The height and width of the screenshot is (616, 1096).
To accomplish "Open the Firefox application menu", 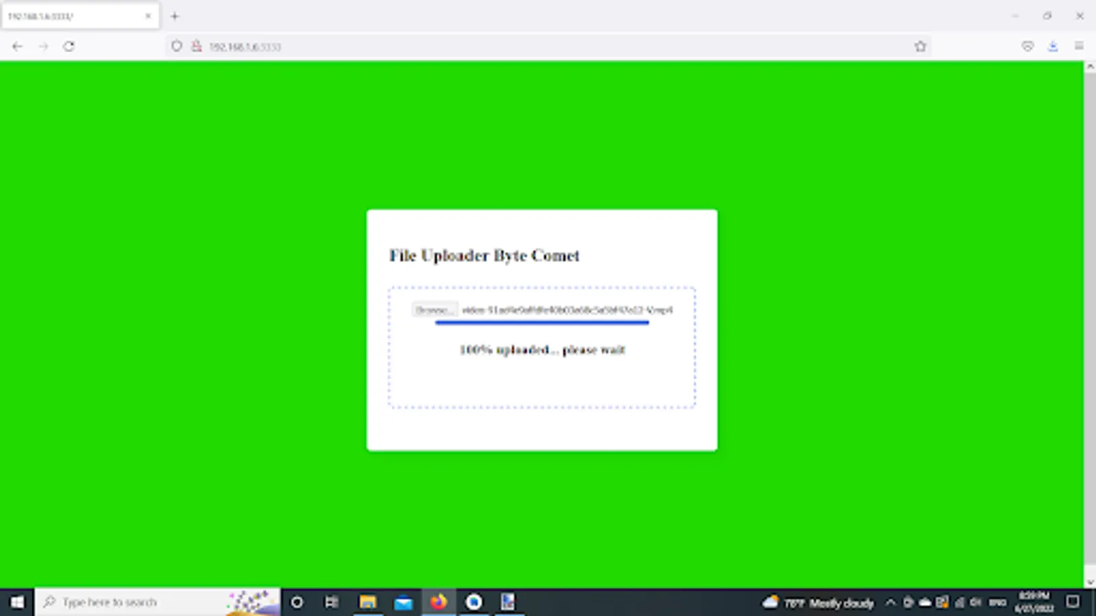I will (x=1079, y=47).
